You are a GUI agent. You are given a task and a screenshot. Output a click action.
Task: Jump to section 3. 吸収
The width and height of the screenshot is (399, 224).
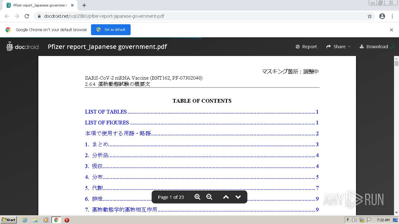pyautogui.click(x=202, y=166)
